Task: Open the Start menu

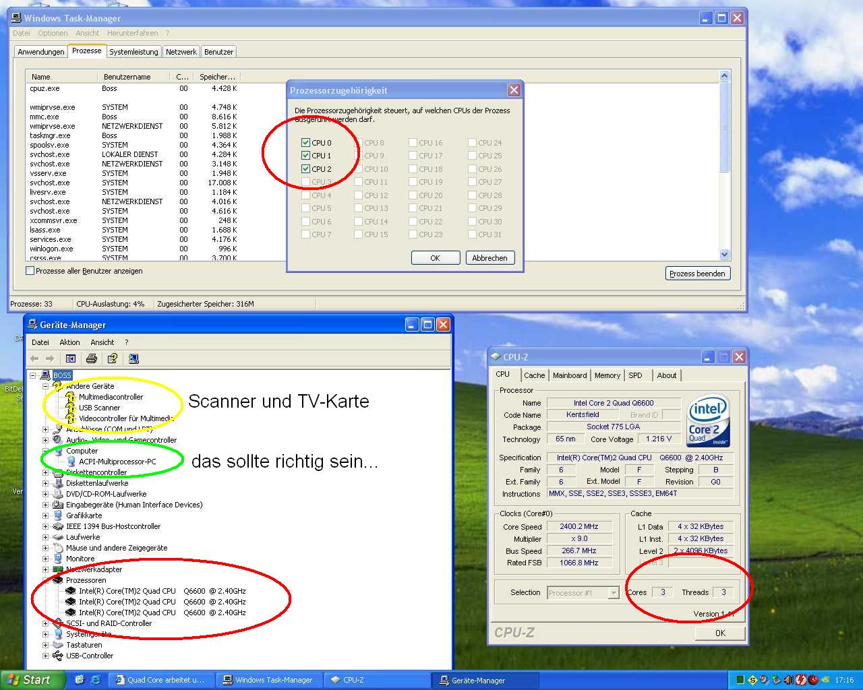Action: tap(32, 680)
